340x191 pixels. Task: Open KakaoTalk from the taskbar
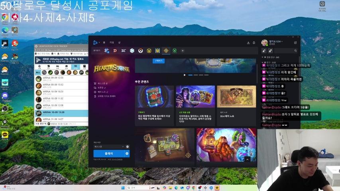pyautogui.click(x=217, y=188)
